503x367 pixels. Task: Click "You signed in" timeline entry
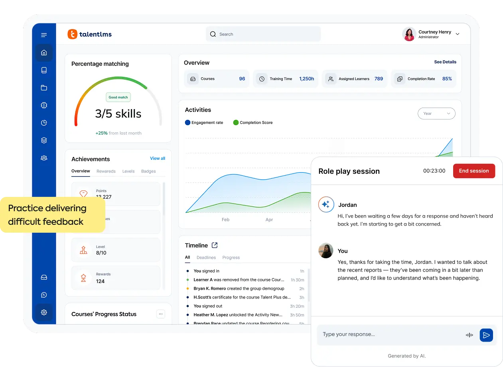[206, 271]
